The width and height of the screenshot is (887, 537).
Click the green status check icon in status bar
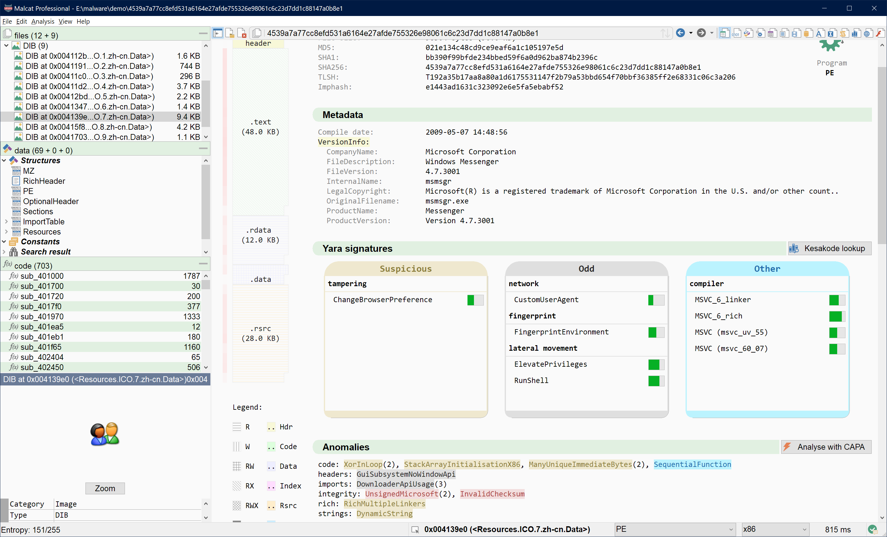coord(872,529)
